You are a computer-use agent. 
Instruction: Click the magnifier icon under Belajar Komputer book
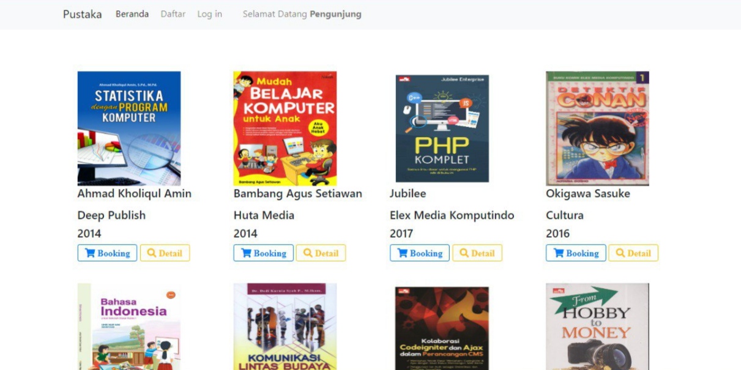(x=307, y=253)
